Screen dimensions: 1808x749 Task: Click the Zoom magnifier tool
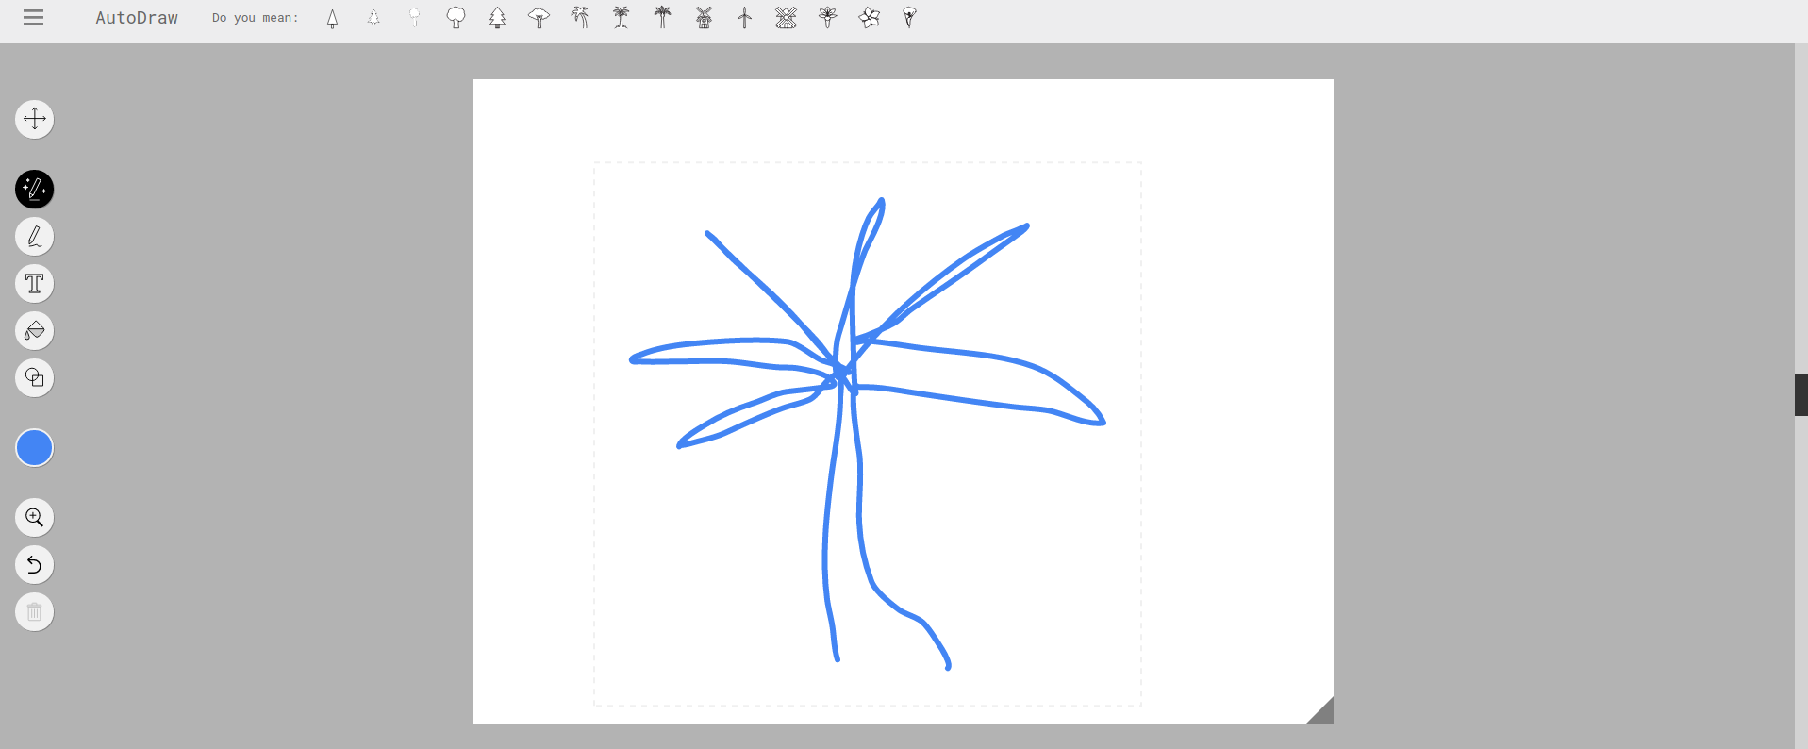pos(35,518)
